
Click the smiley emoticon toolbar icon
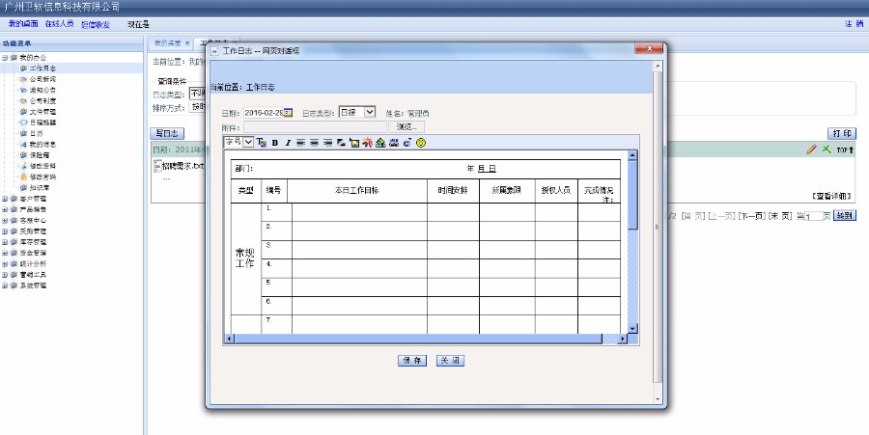421,143
